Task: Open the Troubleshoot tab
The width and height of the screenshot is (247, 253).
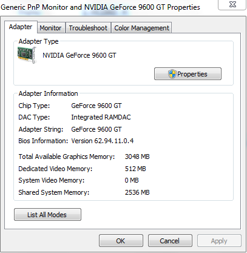Action: pos(88,28)
